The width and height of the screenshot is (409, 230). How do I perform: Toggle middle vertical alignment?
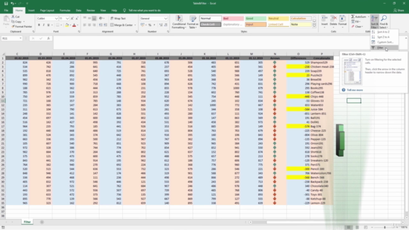click(x=89, y=19)
